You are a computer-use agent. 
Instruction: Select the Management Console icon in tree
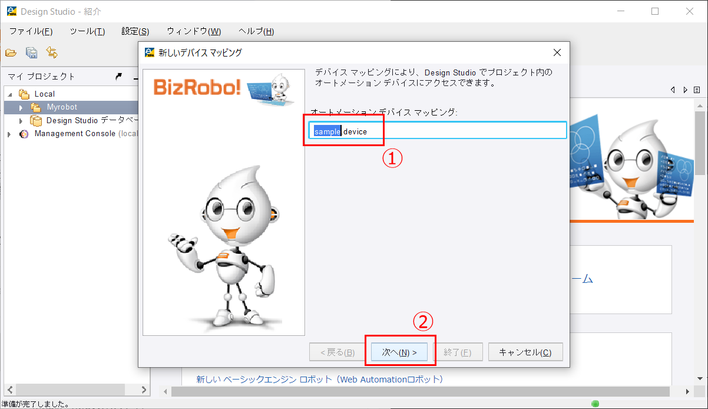(x=24, y=134)
